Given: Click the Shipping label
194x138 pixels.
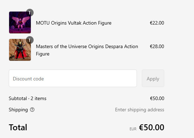Looking at the screenshot, I should [x=18, y=110].
